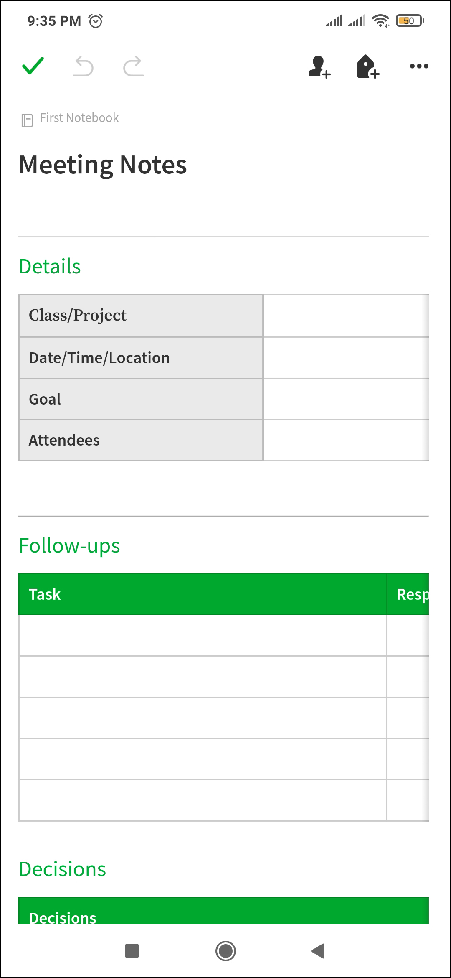
Task: Click the undo arrow icon
Action: tap(84, 66)
